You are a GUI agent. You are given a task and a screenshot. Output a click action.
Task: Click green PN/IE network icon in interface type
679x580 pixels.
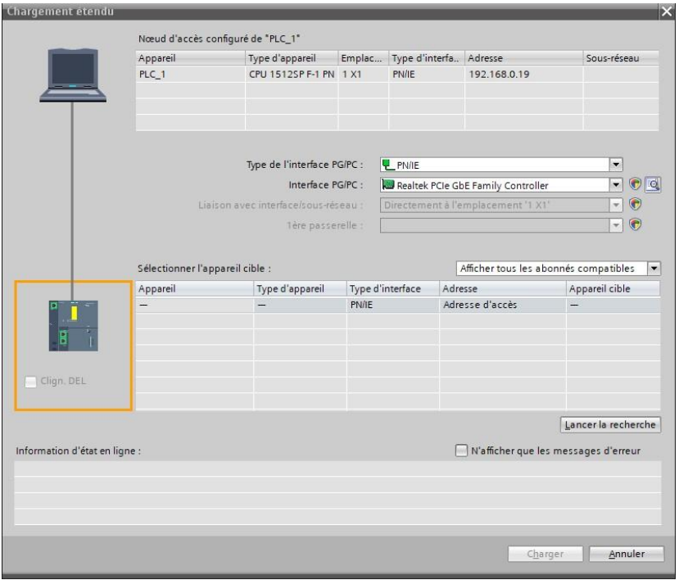pos(388,165)
